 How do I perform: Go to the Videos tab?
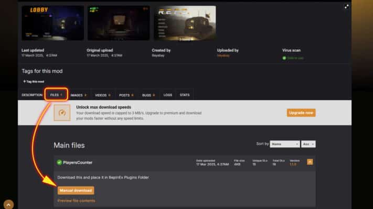102,95
